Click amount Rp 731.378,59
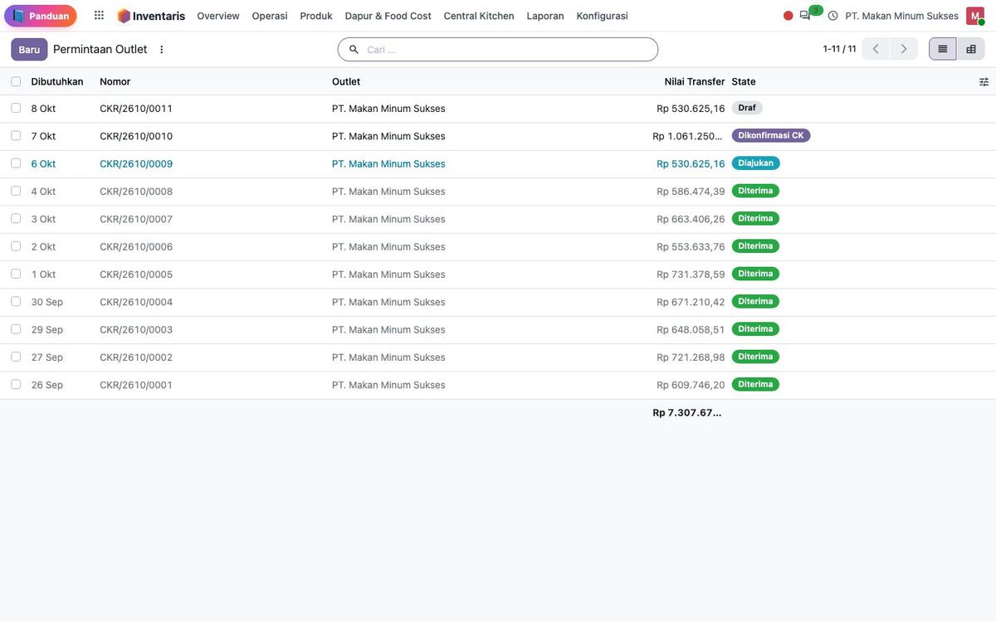996x622 pixels. pyautogui.click(x=691, y=275)
